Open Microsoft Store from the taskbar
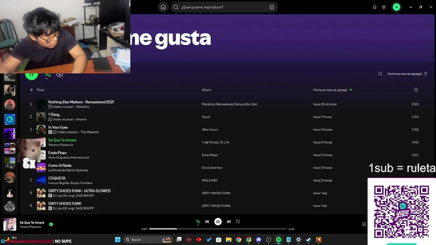The image size is (436, 245). [x=219, y=240]
